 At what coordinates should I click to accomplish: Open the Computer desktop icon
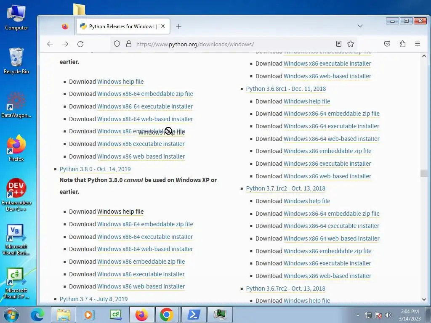(x=16, y=18)
